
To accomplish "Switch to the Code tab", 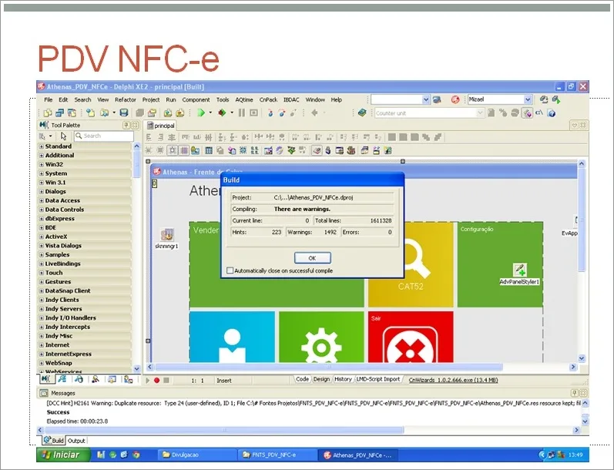I will 302,379.
